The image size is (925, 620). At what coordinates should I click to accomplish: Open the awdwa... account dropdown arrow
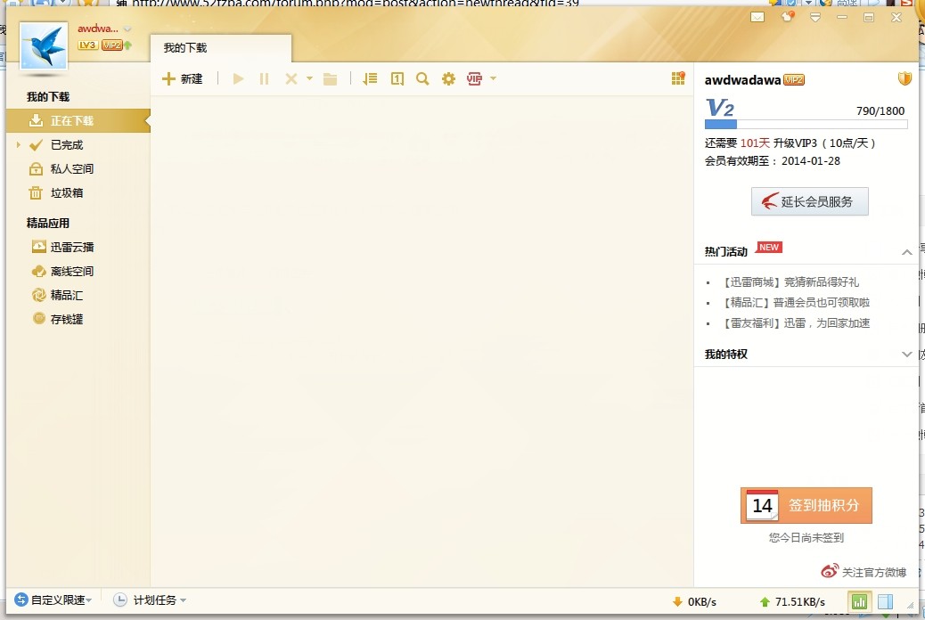pos(127,29)
